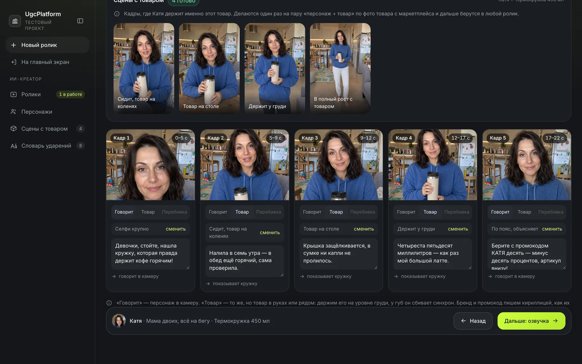Click the Словарь ударений letter icon
Viewport: 582px width, 364px height.
[14, 146]
